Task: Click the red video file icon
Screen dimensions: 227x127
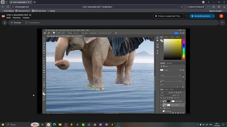Action: point(3,16)
